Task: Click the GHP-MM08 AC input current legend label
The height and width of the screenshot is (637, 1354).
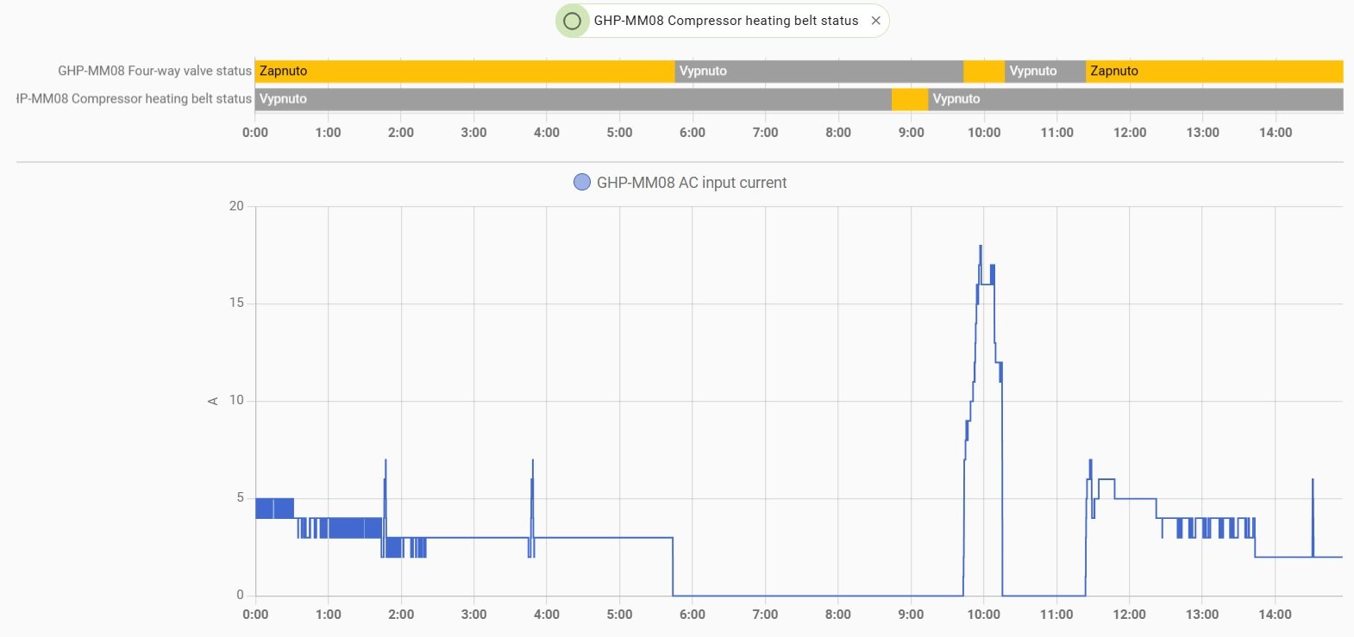Action: coord(691,183)
